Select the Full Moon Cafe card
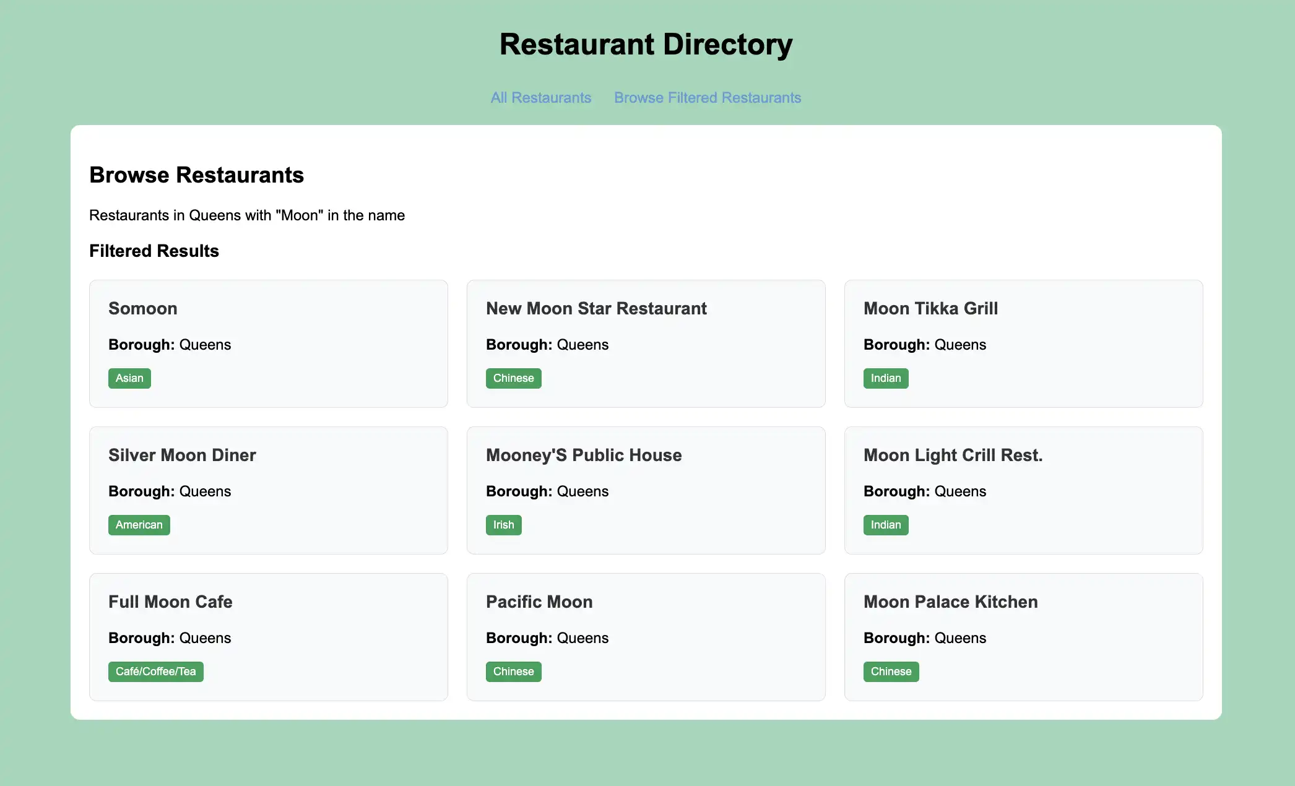This screenshot has height=786, width=1295. pyautogui.click(x=268, y=637)
